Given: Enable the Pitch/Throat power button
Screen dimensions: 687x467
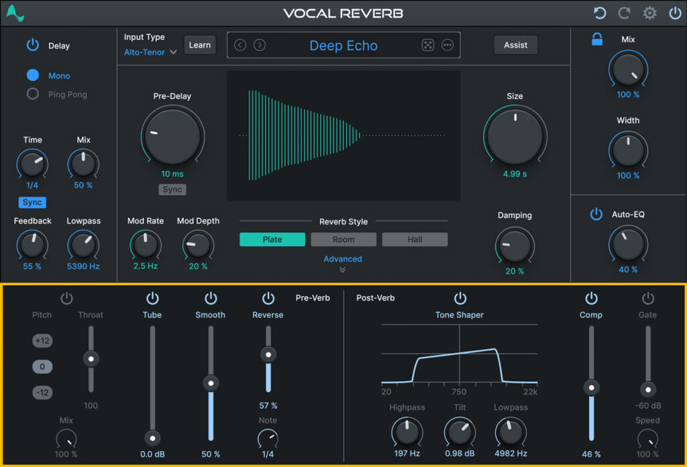Looking at the screenshot, I should (66, 298).
